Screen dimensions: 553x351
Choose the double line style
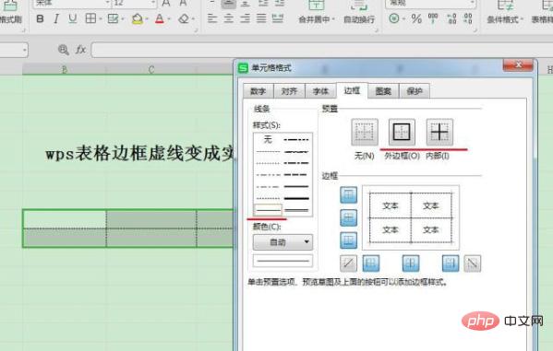(x=296, y=210)
